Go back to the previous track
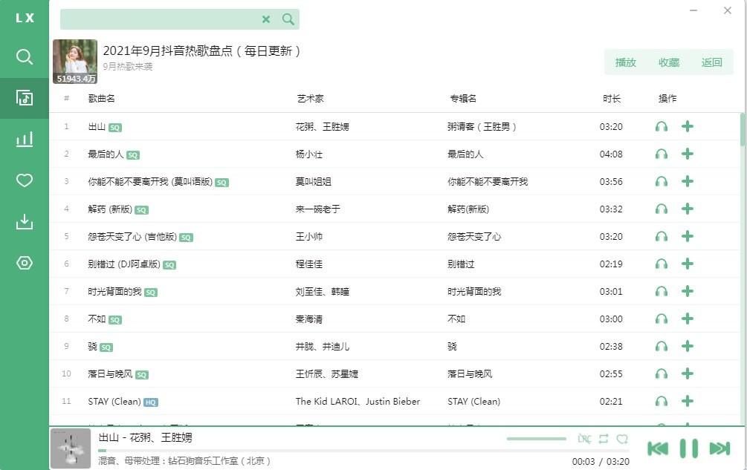The width and height of the screenshot is (747, 470). point(658,448)
